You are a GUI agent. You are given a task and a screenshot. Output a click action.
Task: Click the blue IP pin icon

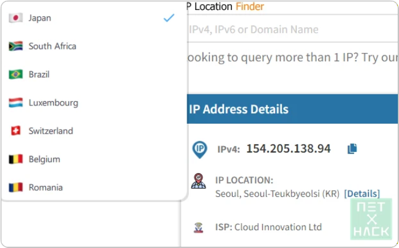pos(200,150)
